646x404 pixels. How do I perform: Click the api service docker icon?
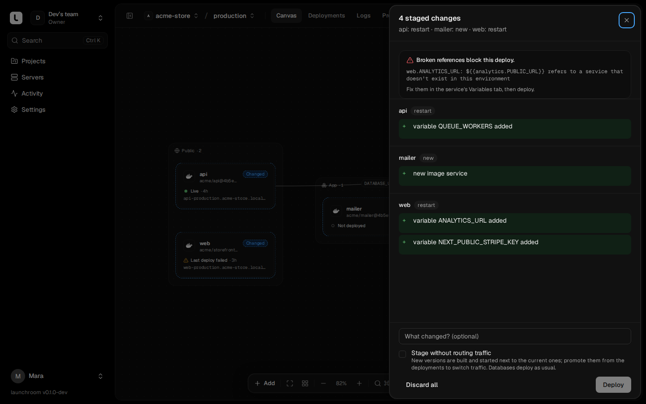(x=189, y=176)
